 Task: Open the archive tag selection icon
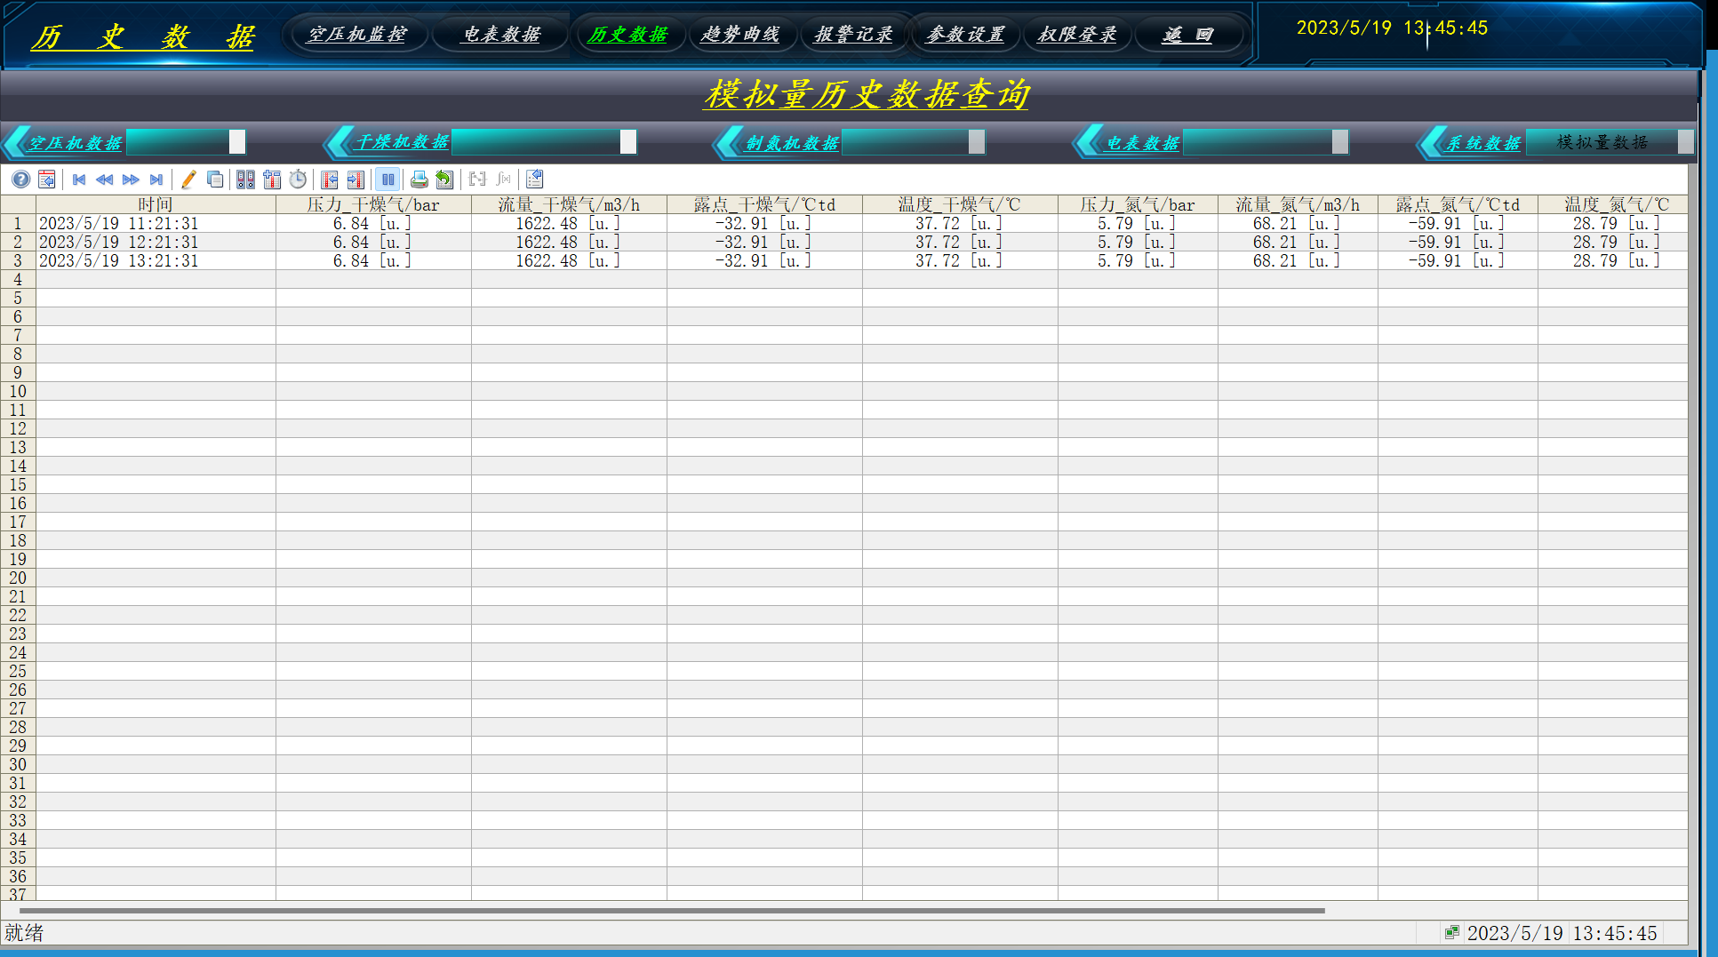(x=245, y=179)
